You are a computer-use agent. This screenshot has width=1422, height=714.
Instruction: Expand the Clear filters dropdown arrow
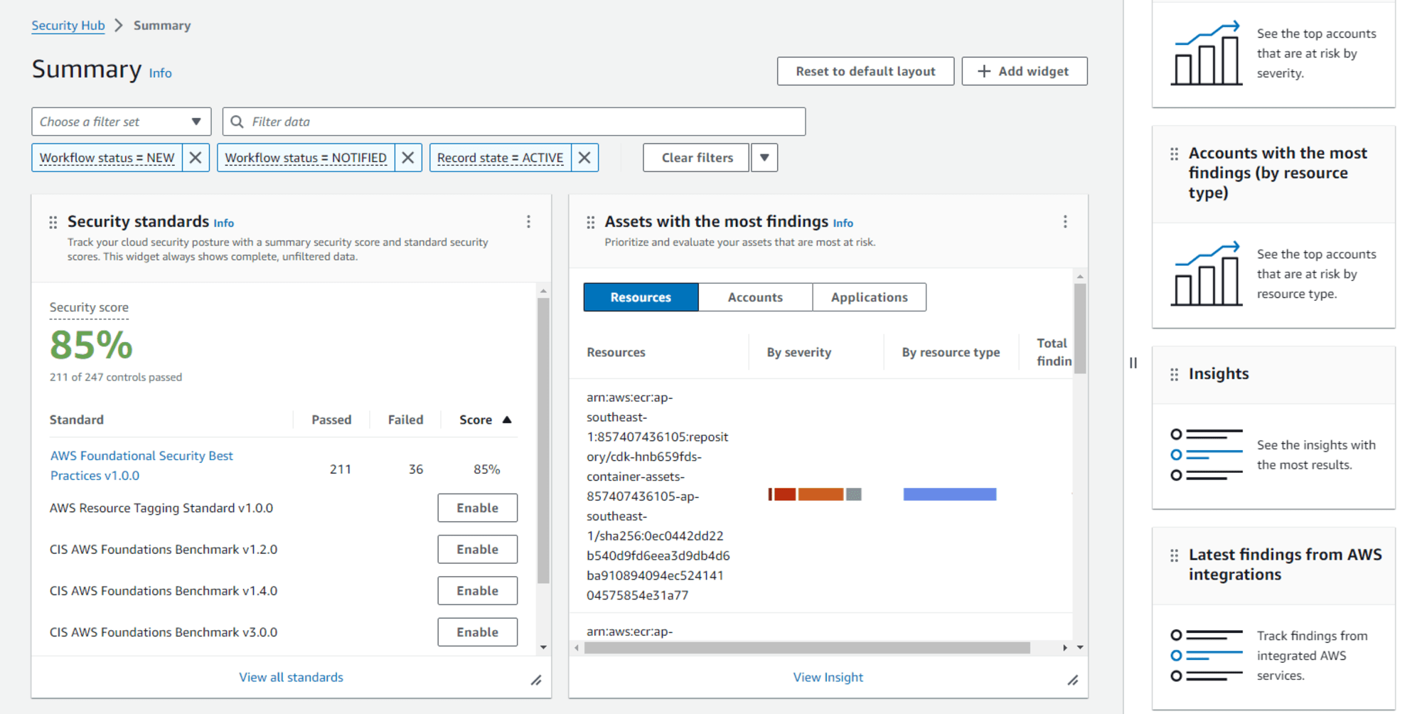click(764, 158)
